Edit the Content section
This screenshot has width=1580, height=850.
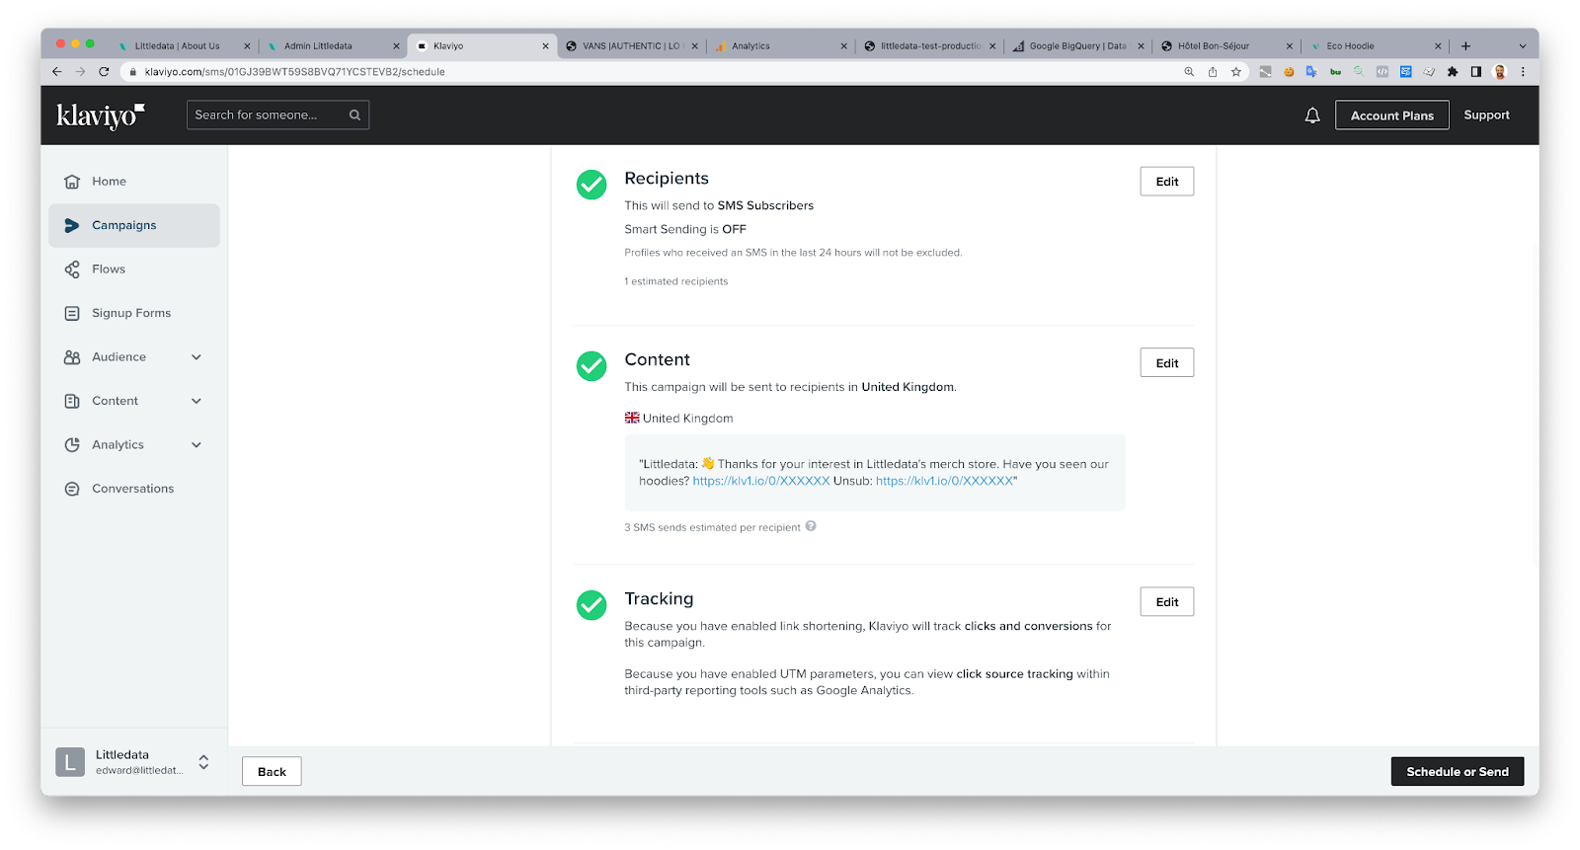1167,363
